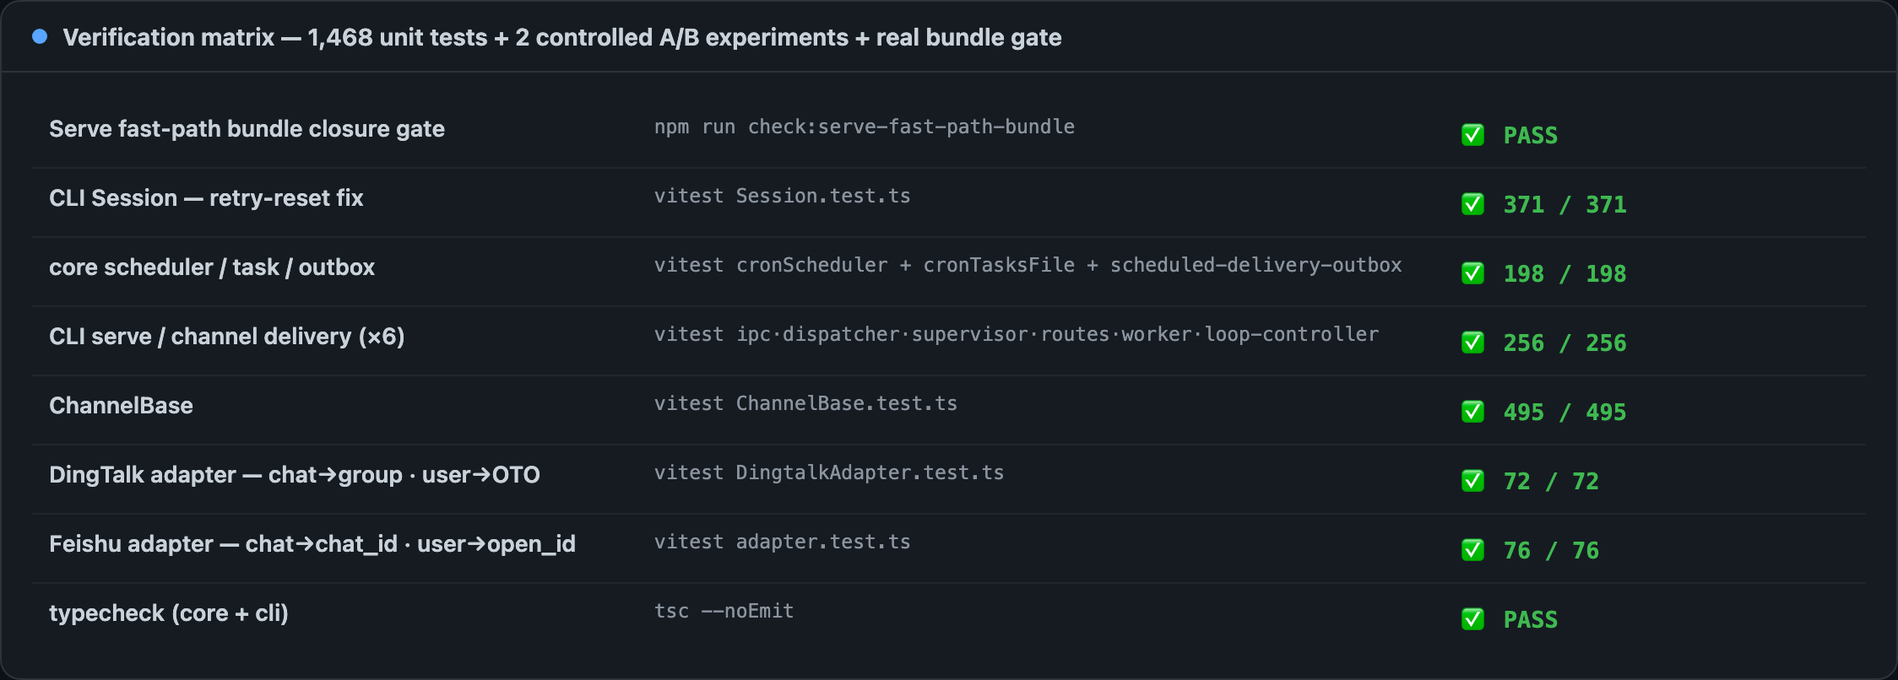
Task: Click the vitest Session.test.ts command
Action: pyautogui.click(x=783, y=196)
